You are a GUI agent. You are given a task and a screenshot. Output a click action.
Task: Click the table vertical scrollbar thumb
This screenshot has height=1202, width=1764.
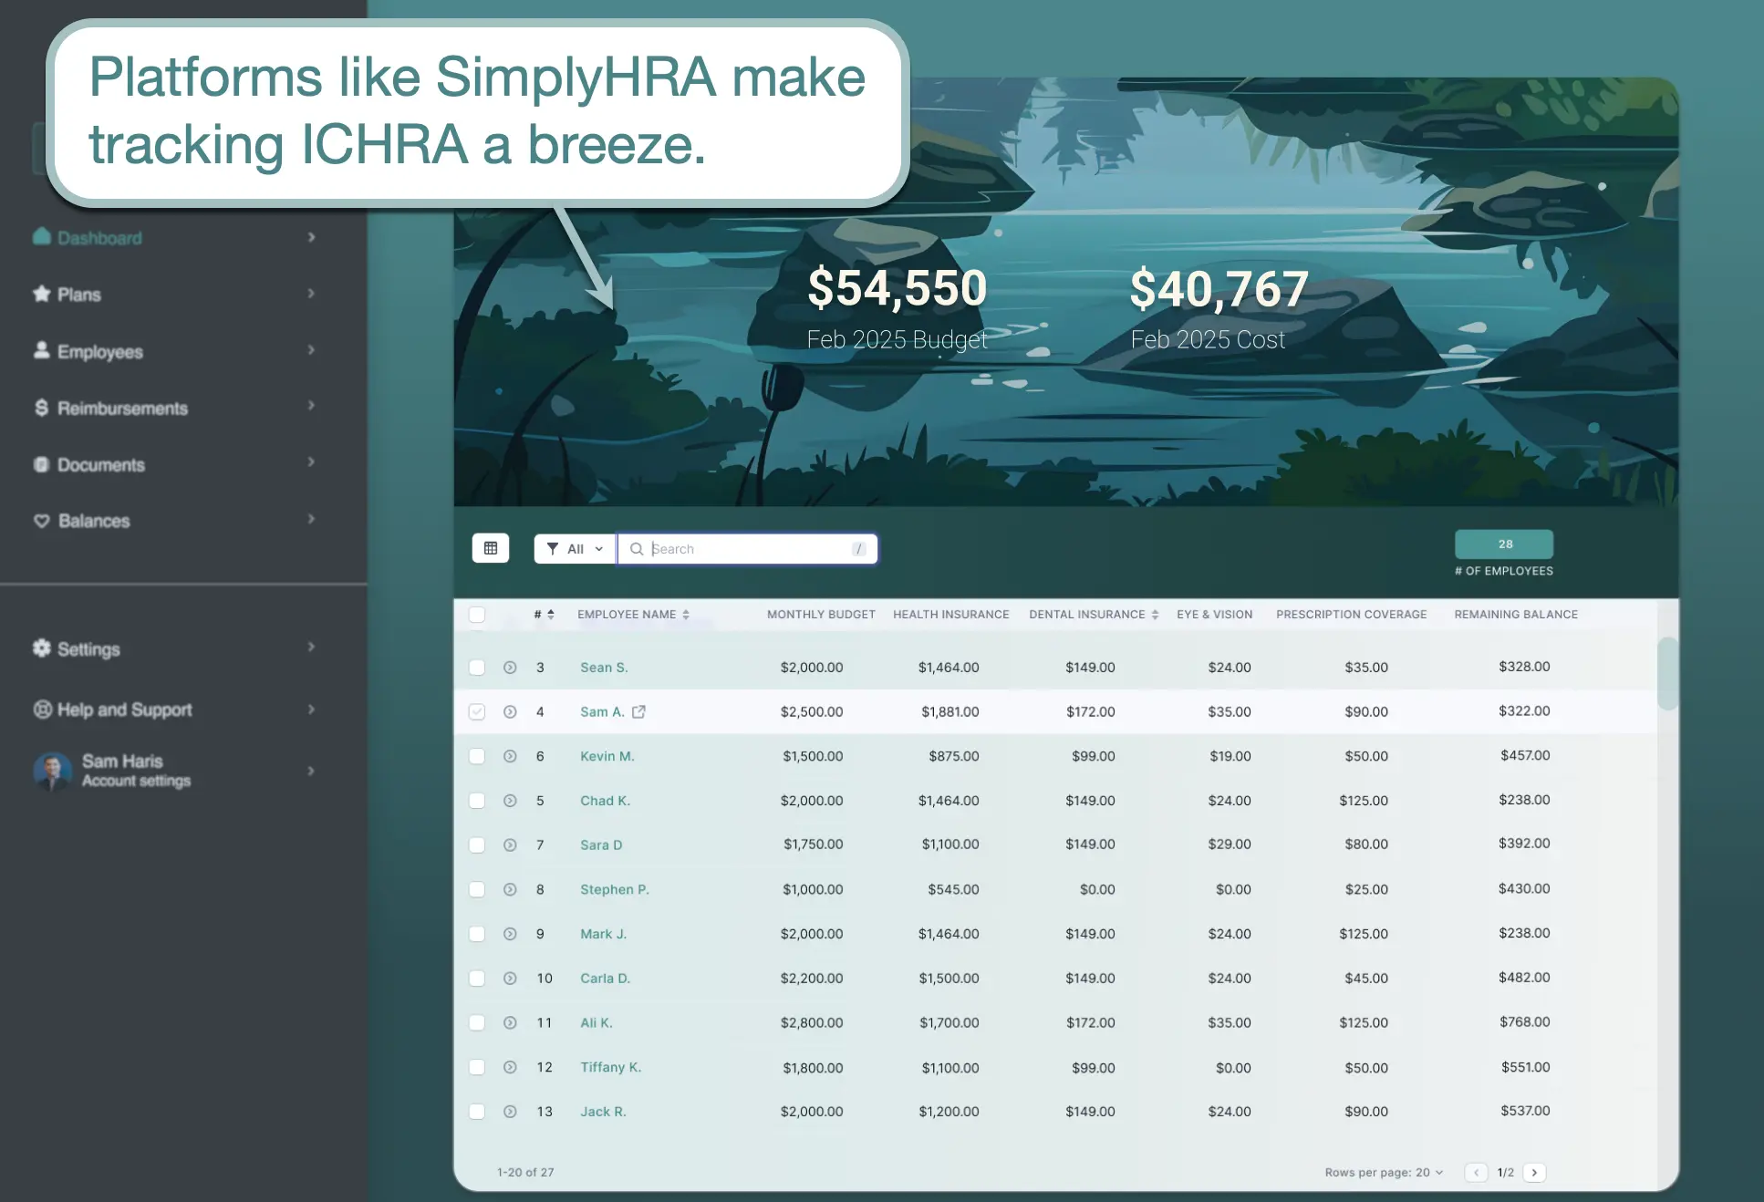tap(1667, 673)
